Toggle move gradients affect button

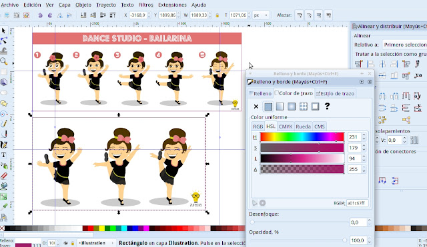pyautogui.click(x=319, y=15)
